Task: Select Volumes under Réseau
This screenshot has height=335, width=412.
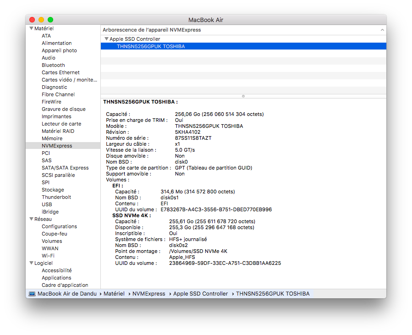Action: coord(52,242)
